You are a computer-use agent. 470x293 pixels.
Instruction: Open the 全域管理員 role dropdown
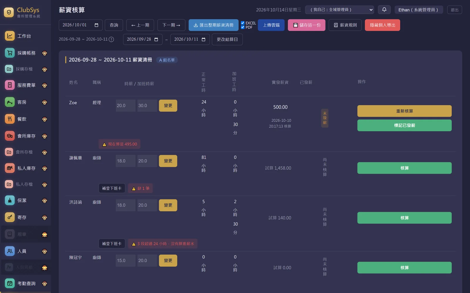[340, 10]
